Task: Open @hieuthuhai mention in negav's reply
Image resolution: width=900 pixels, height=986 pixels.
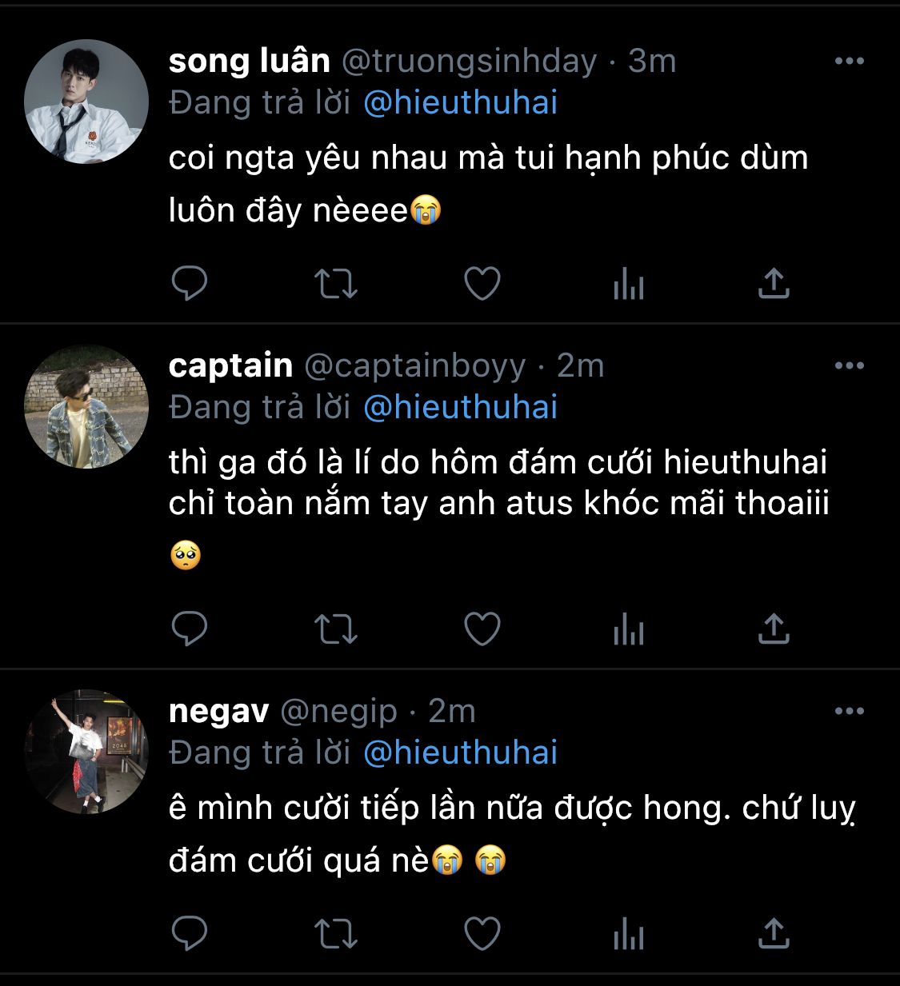Action: [460, 752]
